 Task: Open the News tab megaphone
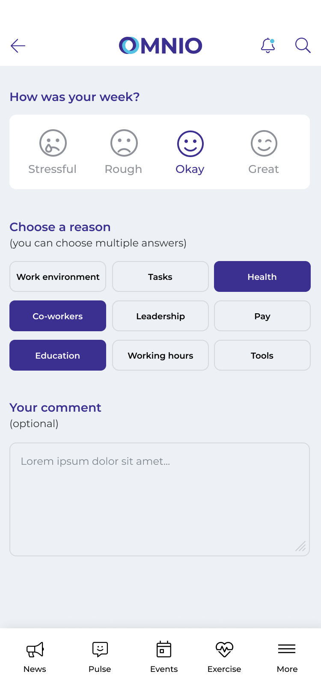click(x=35, y=650)
